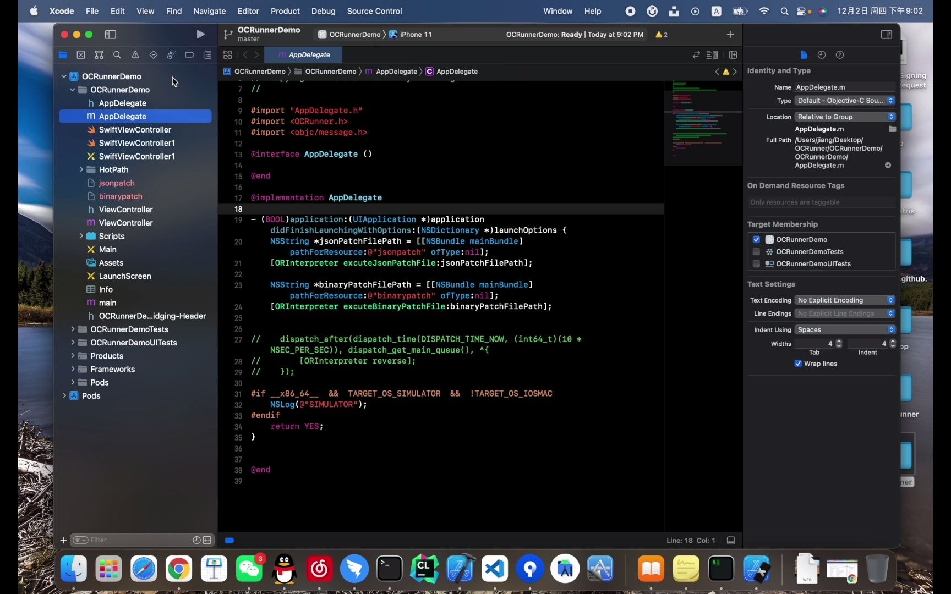951x594 pixels.
Task: Enable code review mode
Action: 696,54
